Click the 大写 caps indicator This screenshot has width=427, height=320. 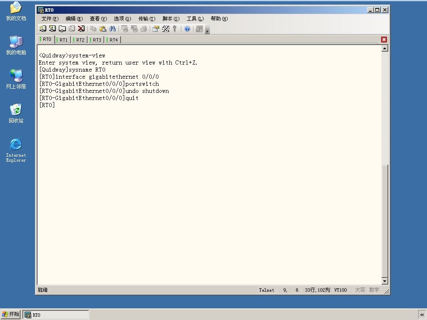tap(360, 290)
